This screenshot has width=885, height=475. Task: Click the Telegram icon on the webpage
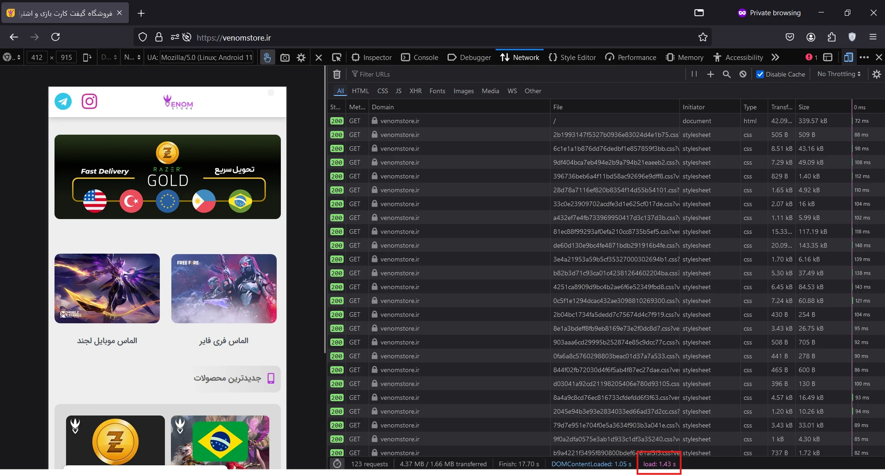coord(63,101)
